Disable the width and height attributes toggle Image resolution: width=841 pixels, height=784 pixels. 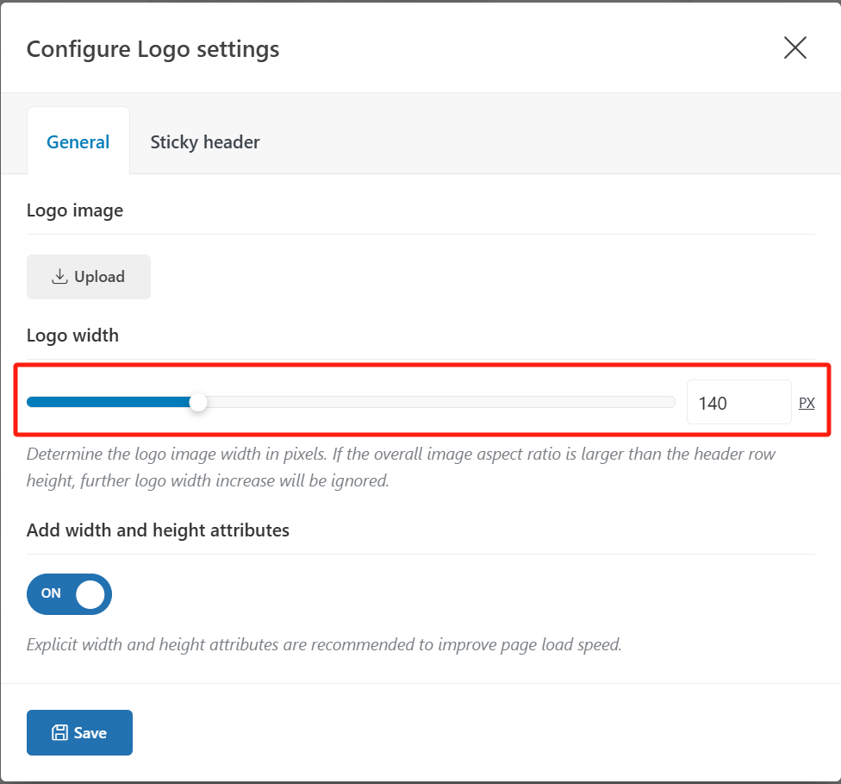(x=69, y=593)
